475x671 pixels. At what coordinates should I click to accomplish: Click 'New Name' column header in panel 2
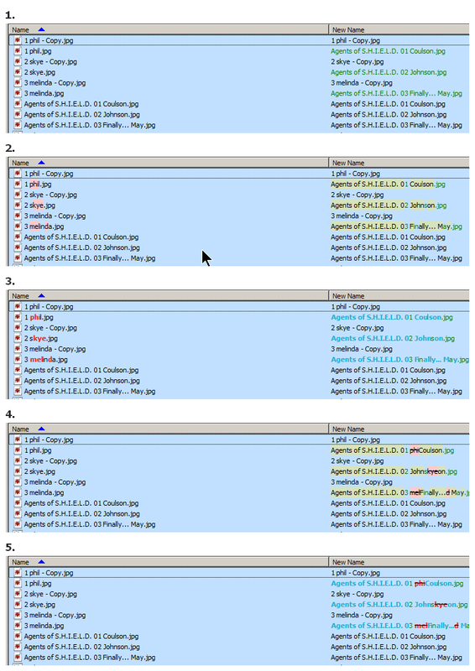tap(399, 163)
